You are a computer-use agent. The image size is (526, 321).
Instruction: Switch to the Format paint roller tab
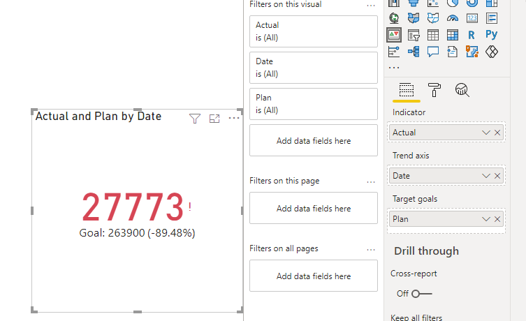click(434, 90)
